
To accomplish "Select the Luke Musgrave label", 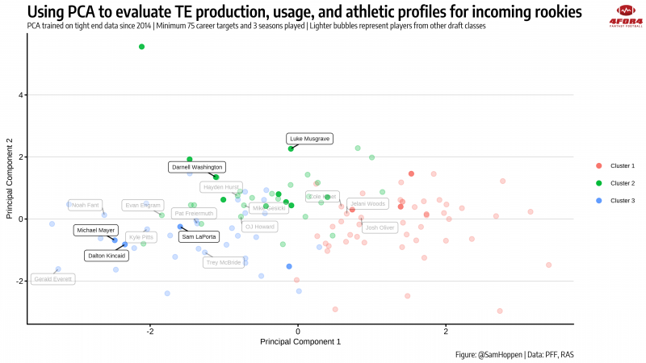I will tap(309, 139).
